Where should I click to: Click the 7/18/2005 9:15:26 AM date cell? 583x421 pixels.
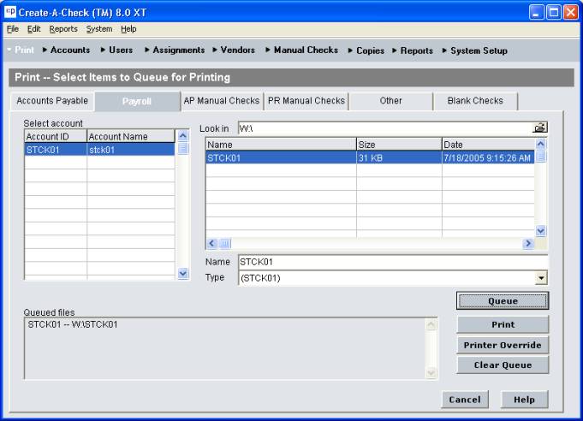(x=488, y=158)
